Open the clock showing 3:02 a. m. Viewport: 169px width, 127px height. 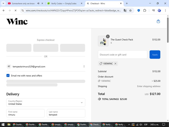154,125
